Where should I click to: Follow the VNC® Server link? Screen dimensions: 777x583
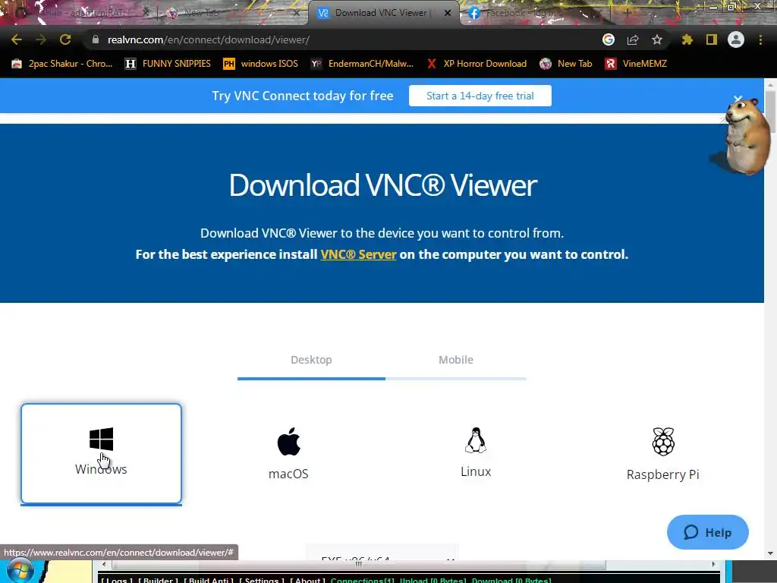coord(358,254)
